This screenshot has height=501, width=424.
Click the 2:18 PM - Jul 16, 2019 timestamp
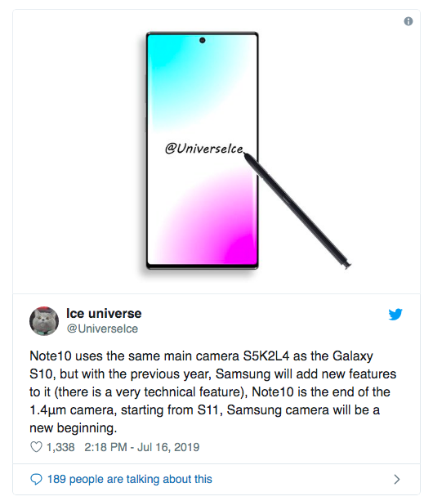click(x=142, y=447)
